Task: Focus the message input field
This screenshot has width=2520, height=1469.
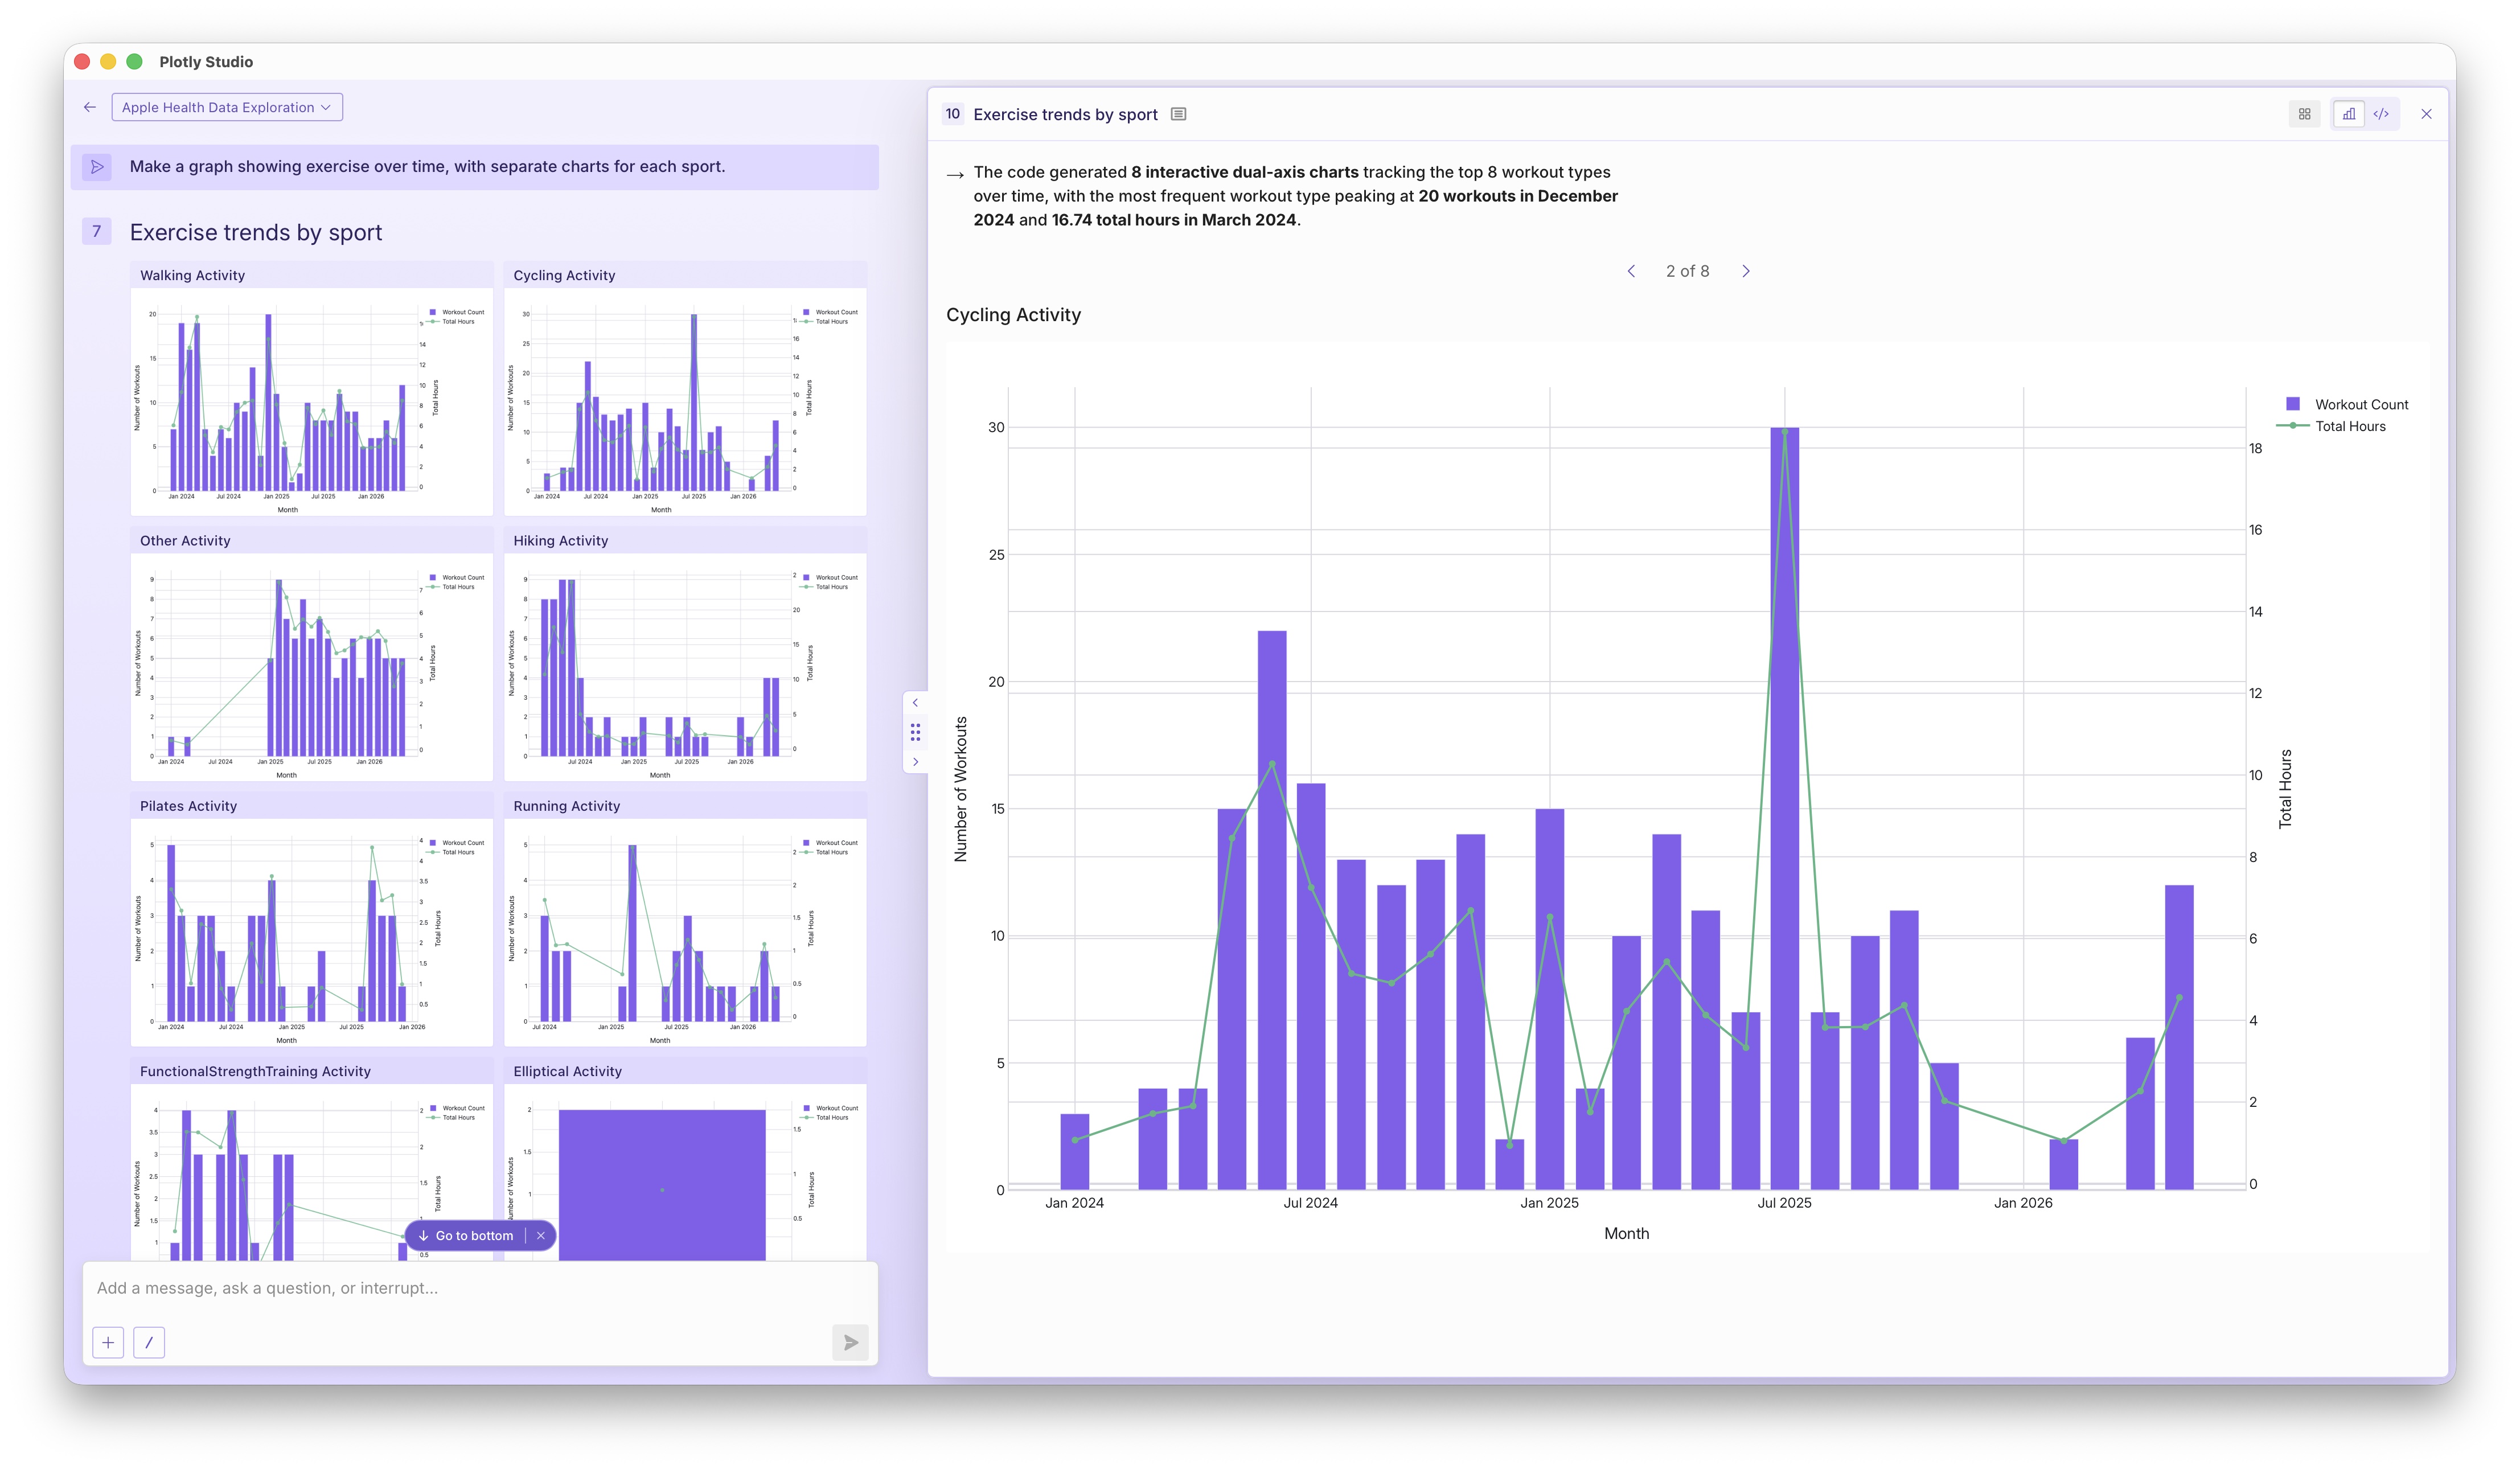Action: click(x=480, y=1288)
